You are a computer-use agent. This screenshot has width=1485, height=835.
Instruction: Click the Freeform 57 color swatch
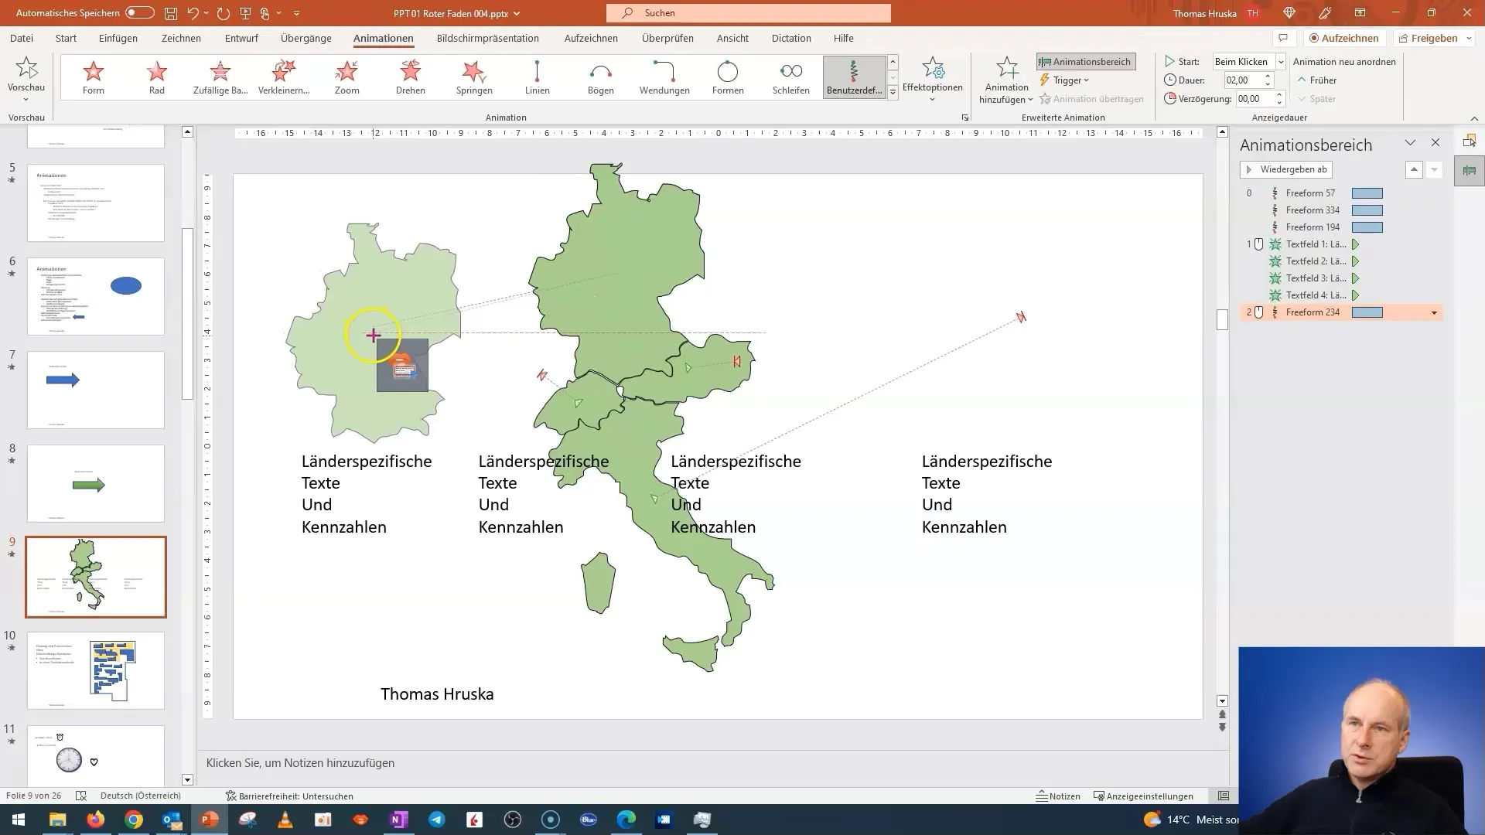tap(1369, 193)
